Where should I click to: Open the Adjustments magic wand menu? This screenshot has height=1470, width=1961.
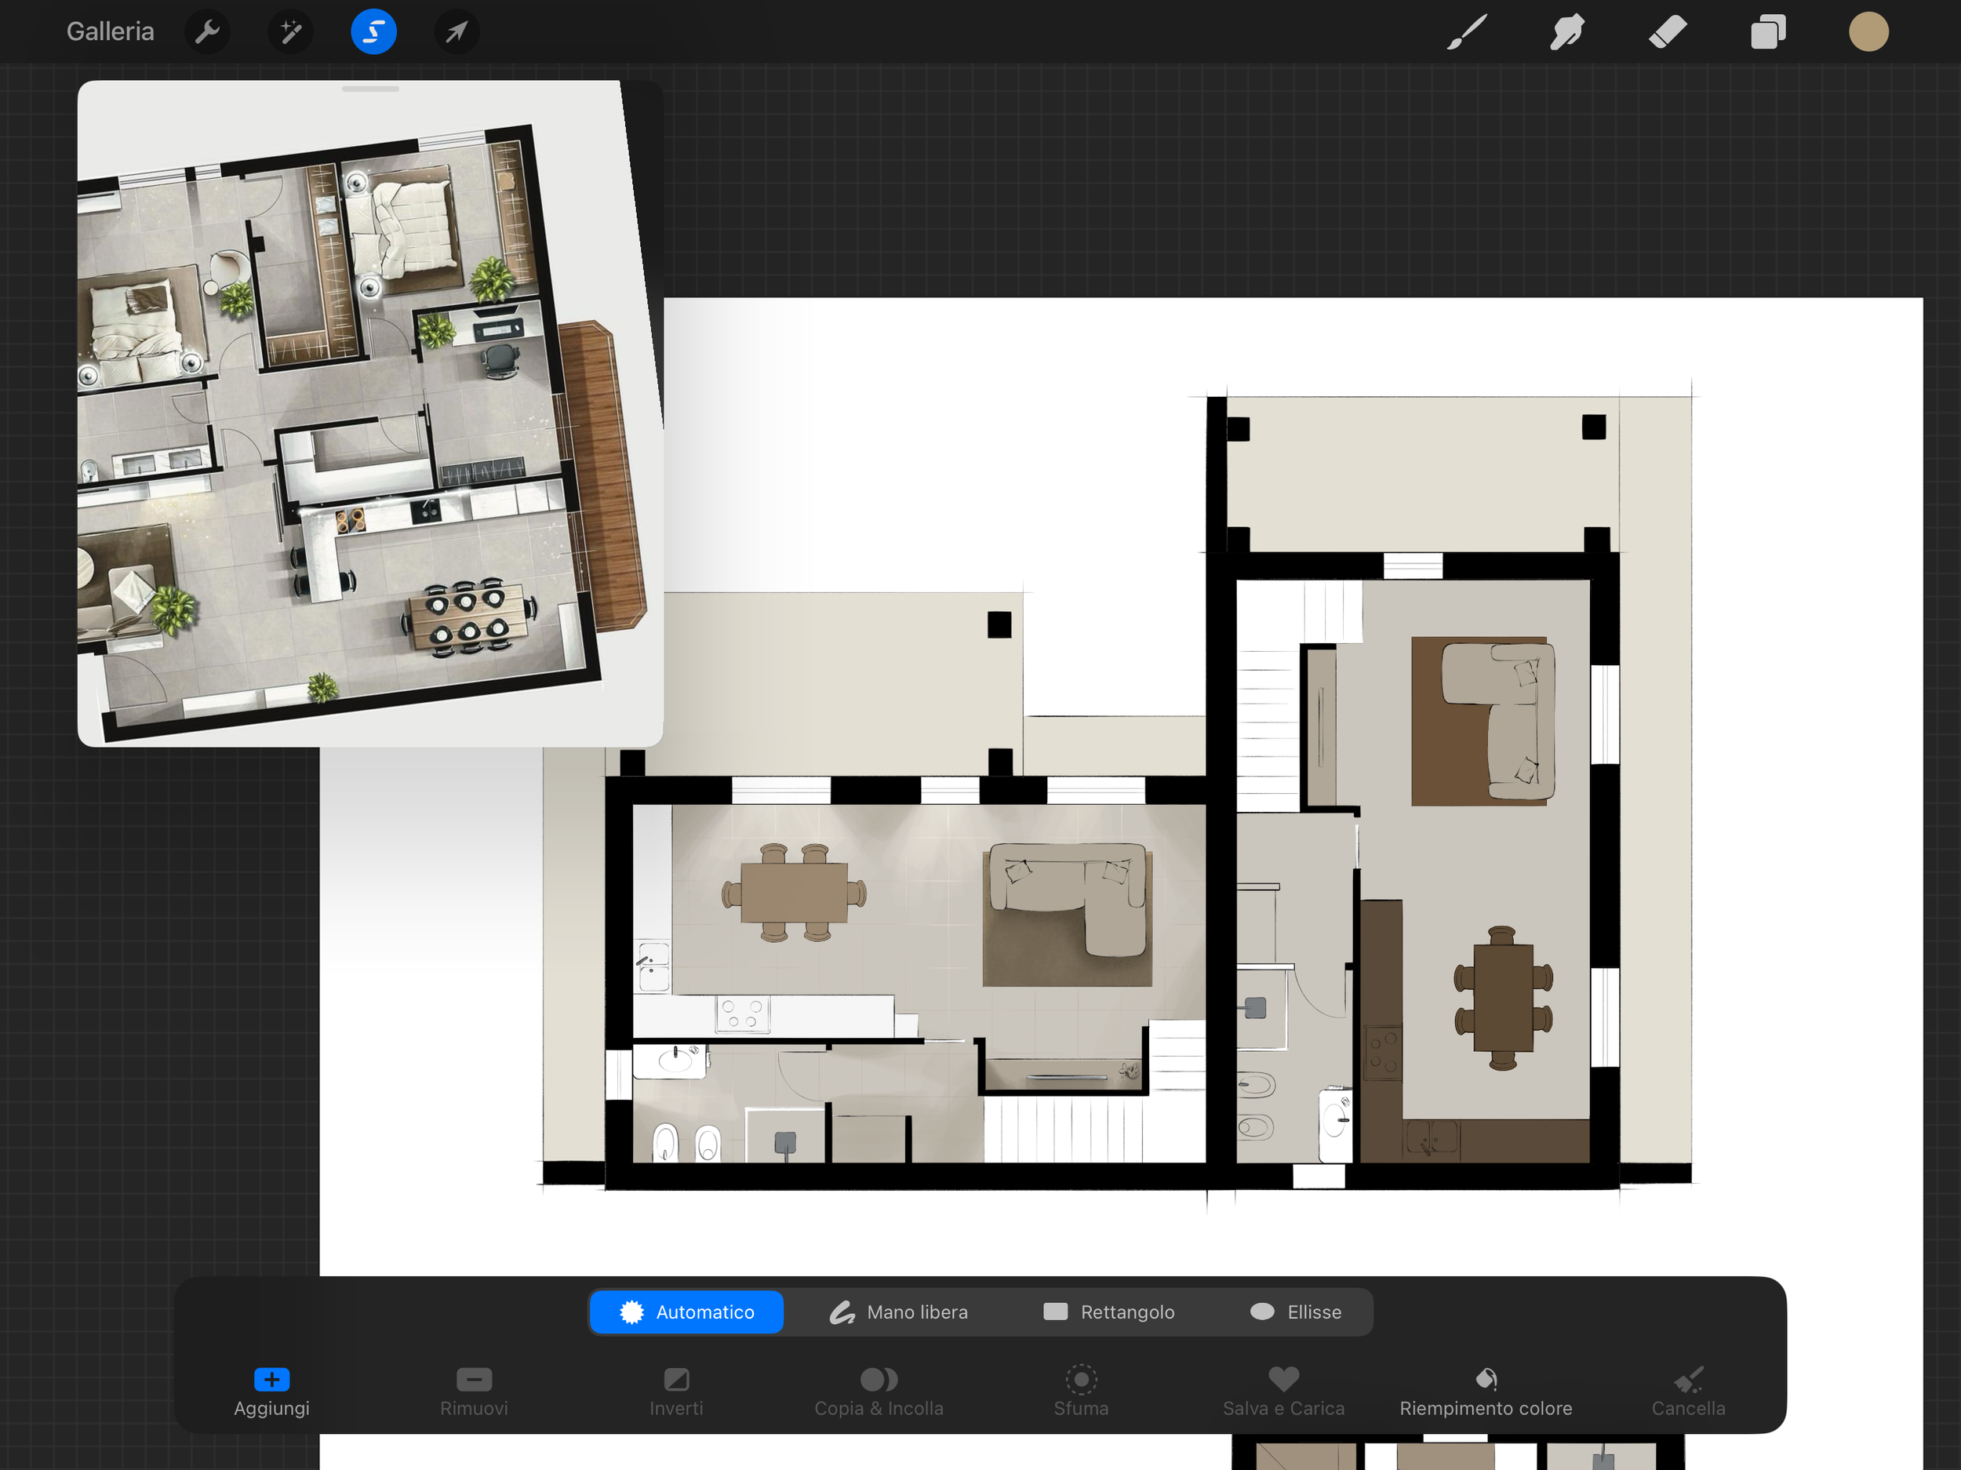(290, 32)
